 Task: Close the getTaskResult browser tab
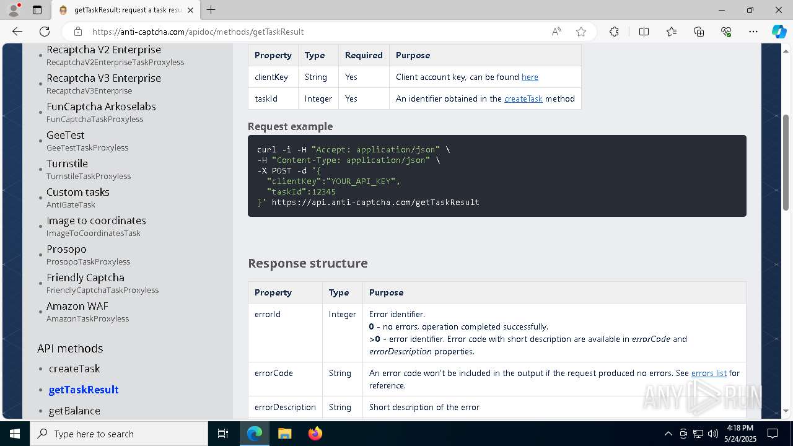[190, 10]
